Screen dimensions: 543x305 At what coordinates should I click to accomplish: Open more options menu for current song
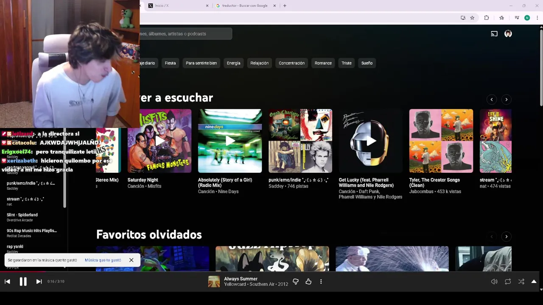321,282
